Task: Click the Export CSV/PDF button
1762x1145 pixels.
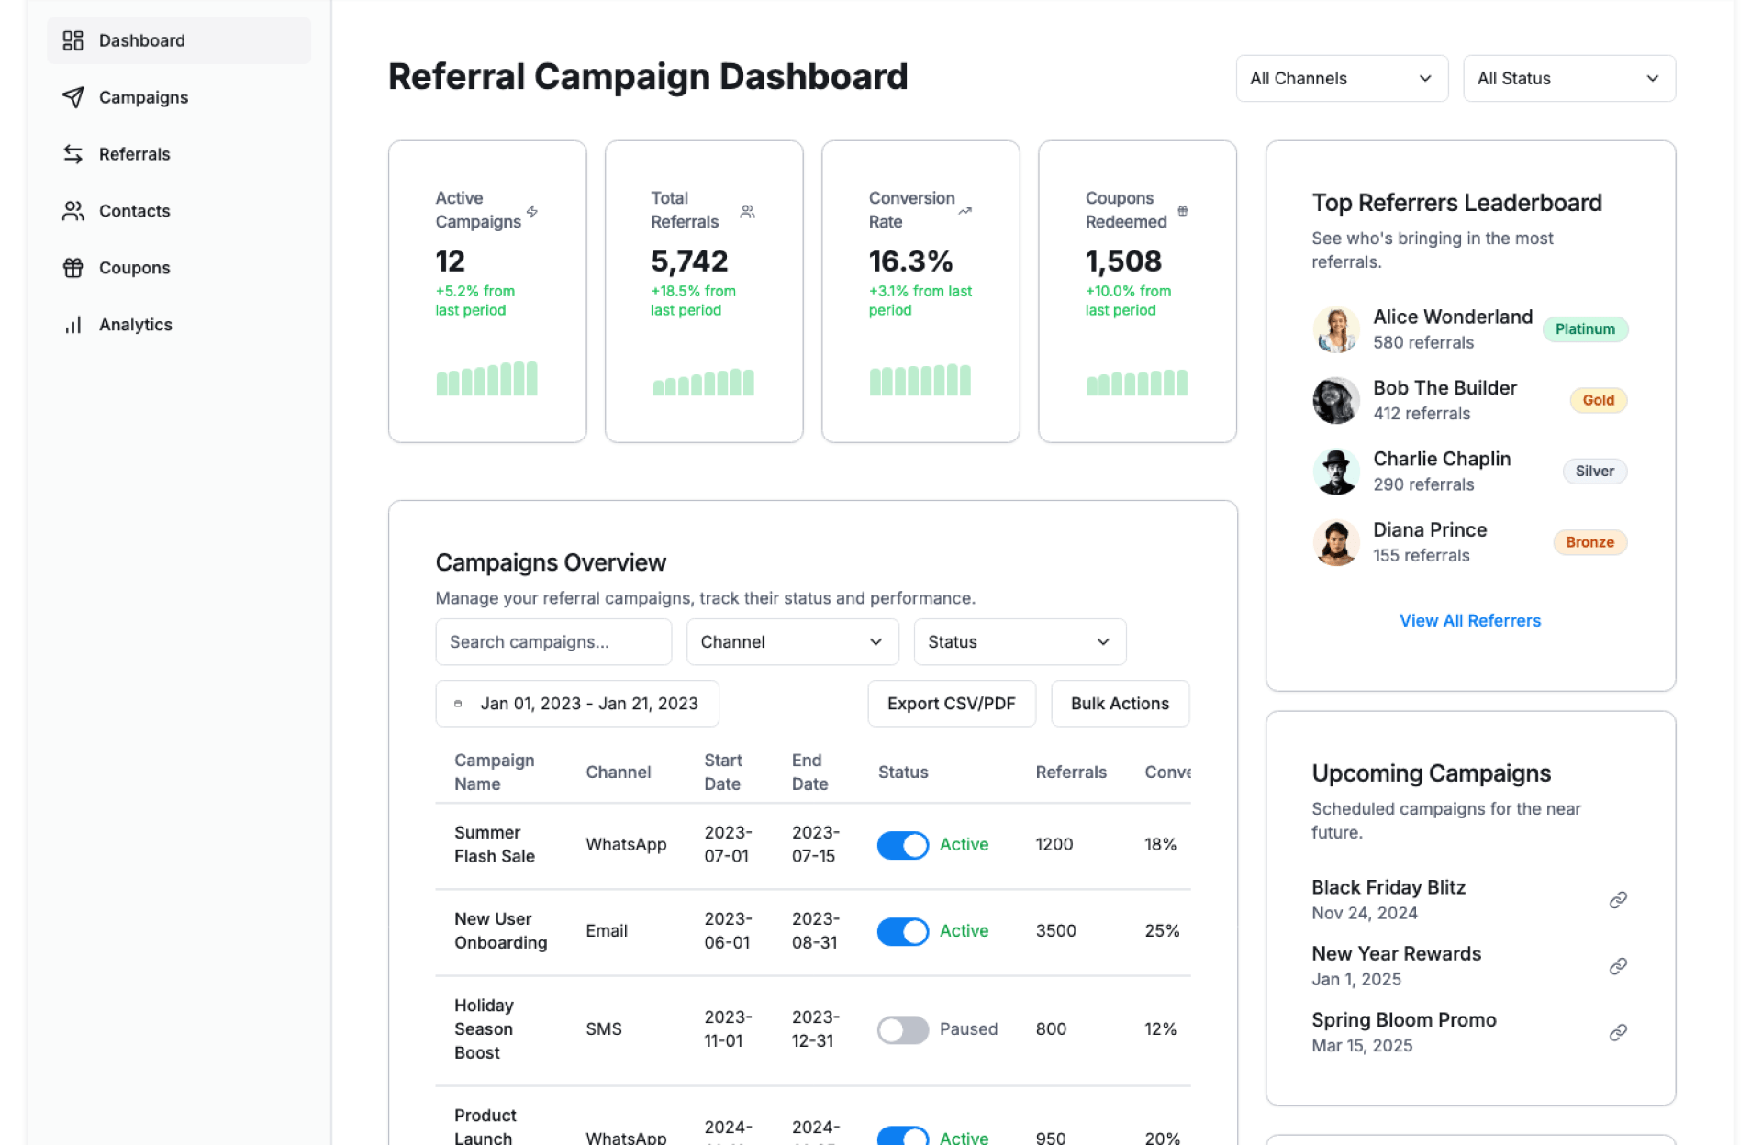Action: coord(951,704)
